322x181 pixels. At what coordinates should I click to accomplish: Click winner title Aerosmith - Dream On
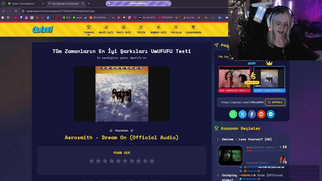click(x=122, y=138)
